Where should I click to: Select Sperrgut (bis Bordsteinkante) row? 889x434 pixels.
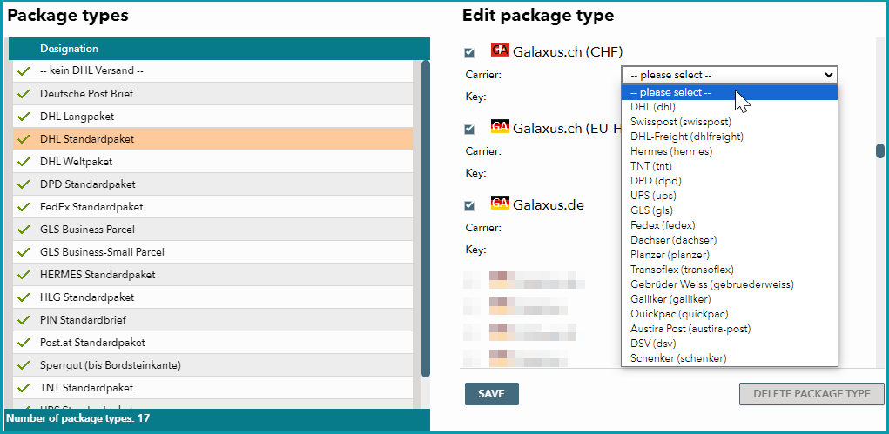(x=212, y=365)
